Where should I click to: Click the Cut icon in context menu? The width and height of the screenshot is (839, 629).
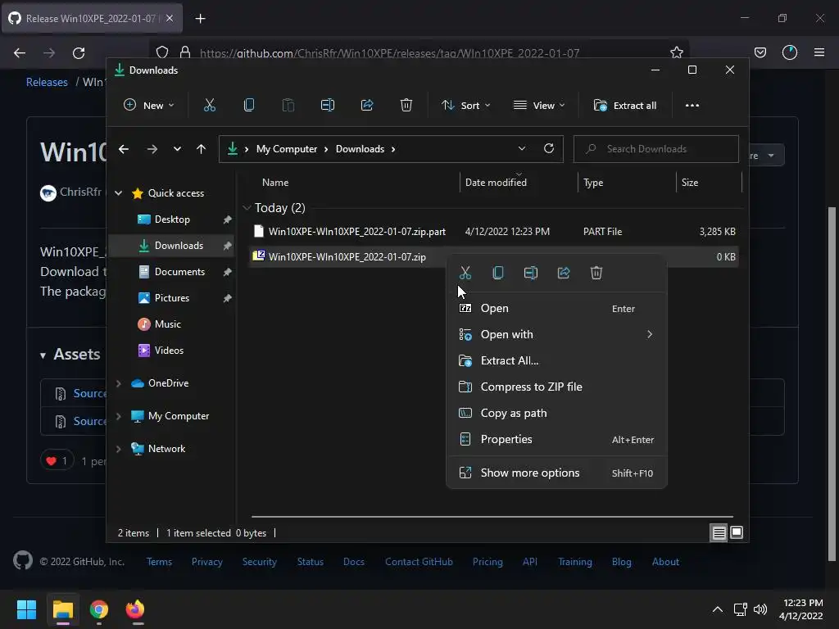pyautogui.click(x=465, y=274)
